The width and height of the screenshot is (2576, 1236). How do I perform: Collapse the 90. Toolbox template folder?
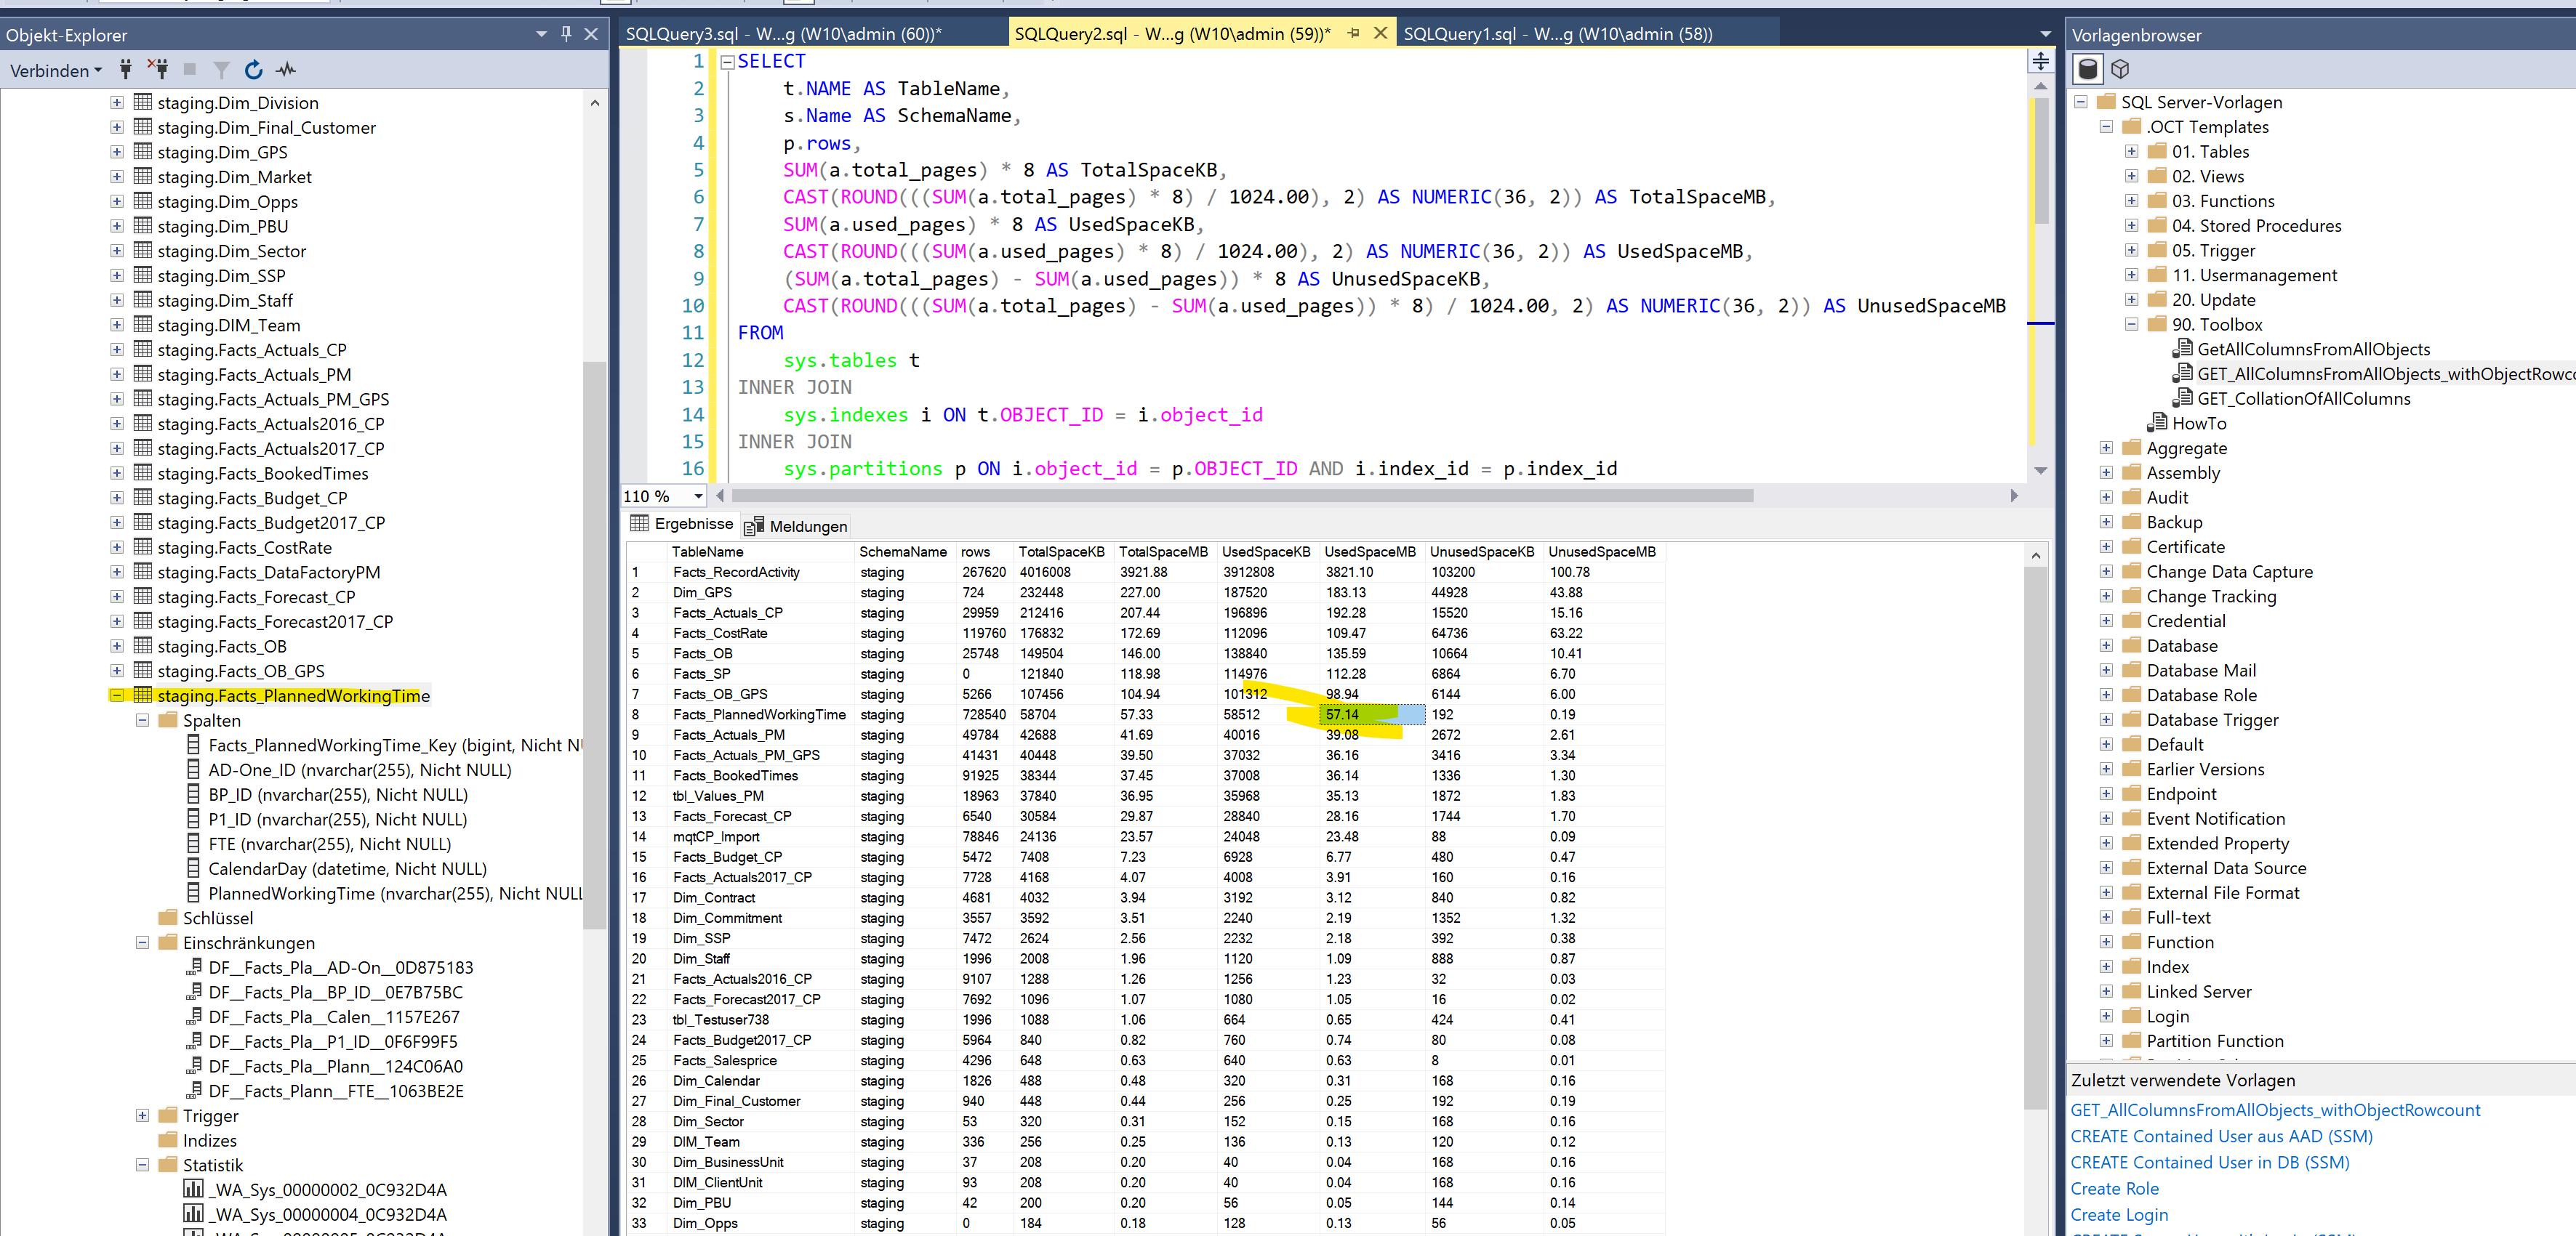2131,324
